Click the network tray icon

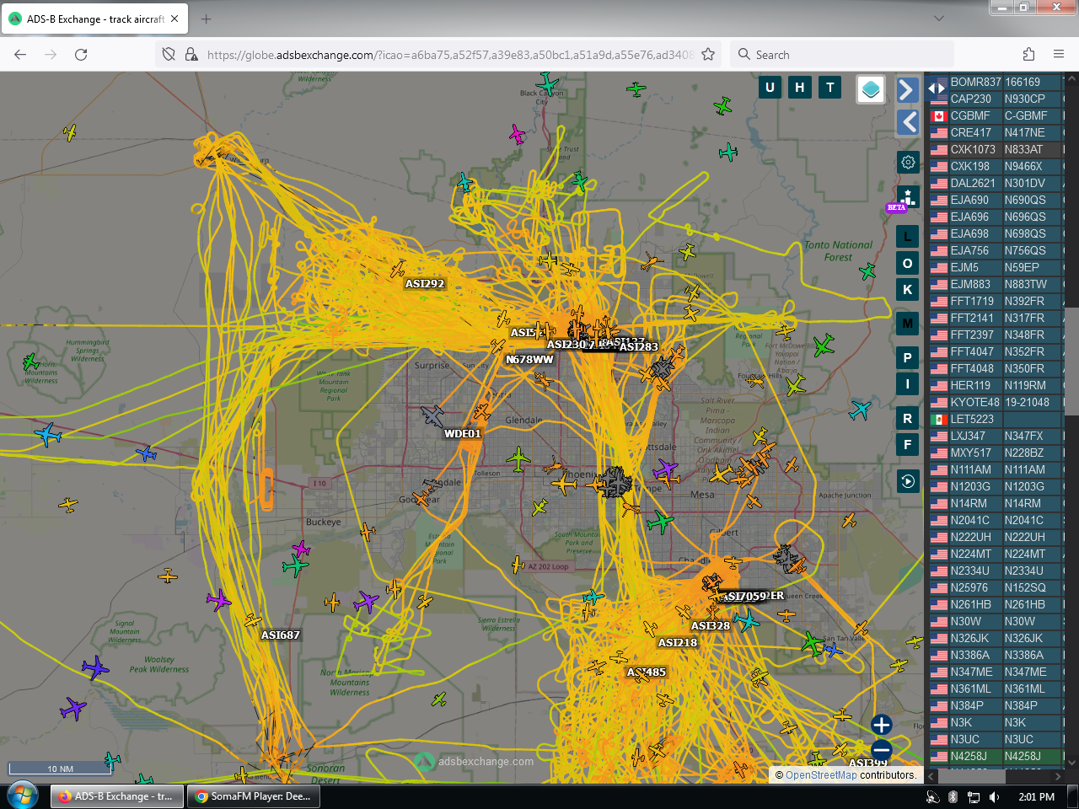point(974,796)
